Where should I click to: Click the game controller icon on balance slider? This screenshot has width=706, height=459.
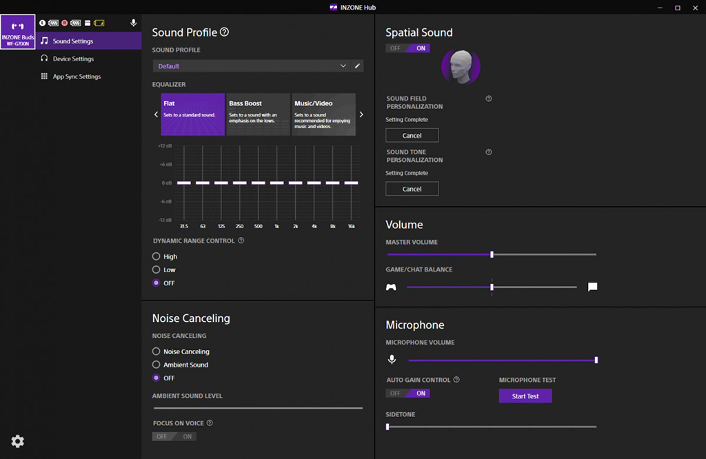pyautogui.click(x=392, y=287)
